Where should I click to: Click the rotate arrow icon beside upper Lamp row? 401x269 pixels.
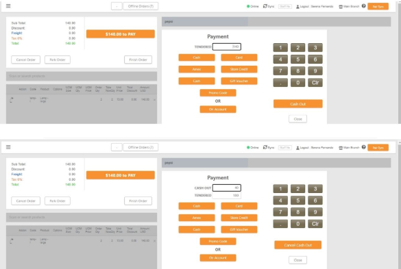[x=12, y=100]
